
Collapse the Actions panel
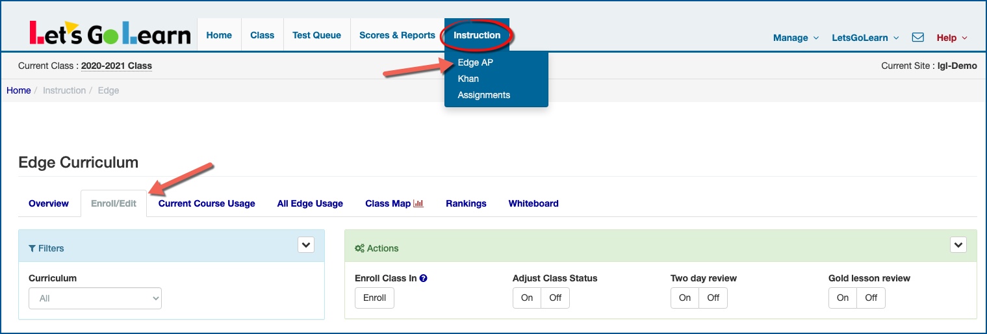pyautogui.click(x=958, y=245)
